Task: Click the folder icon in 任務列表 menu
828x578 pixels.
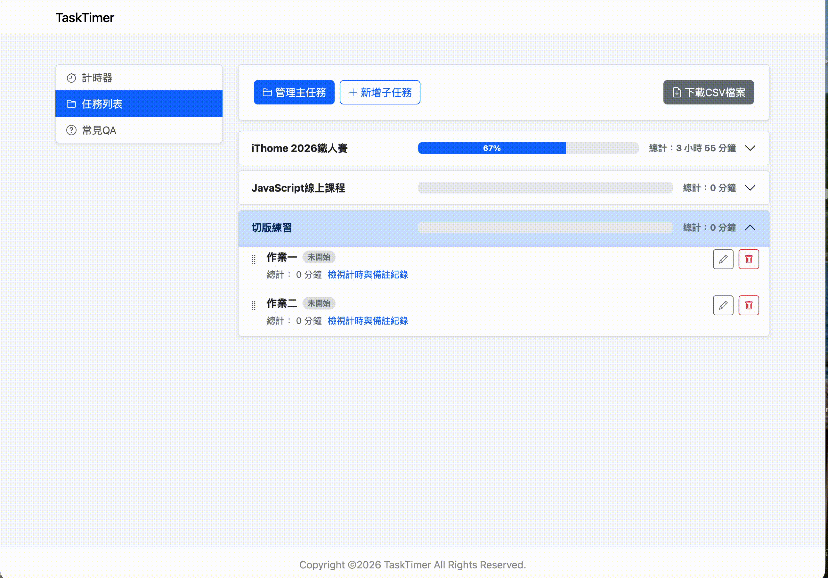Action: [x=71, y=104]
